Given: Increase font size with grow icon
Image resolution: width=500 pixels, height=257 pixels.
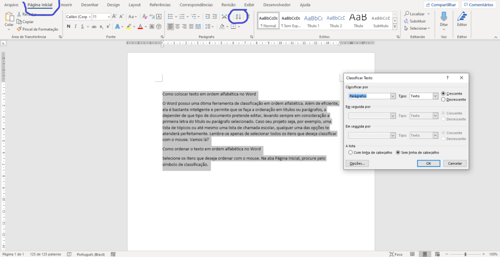Looking at the screenshot, I should pos(114,17).
